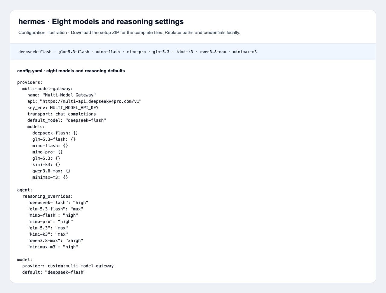386x293 pixels.
Task: Click the 'minimax-m3: {}' line
Action: coord(50,177)
